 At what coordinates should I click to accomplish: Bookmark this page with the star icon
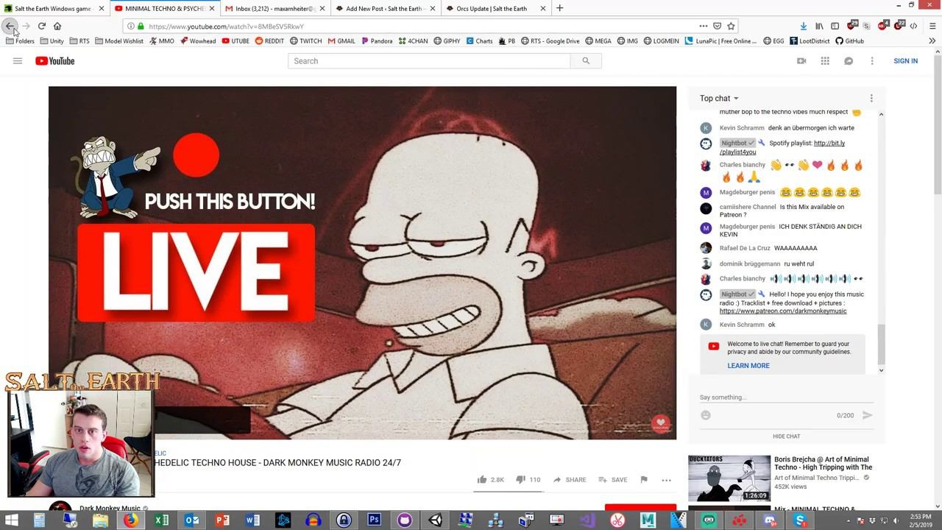coord(731,26)
